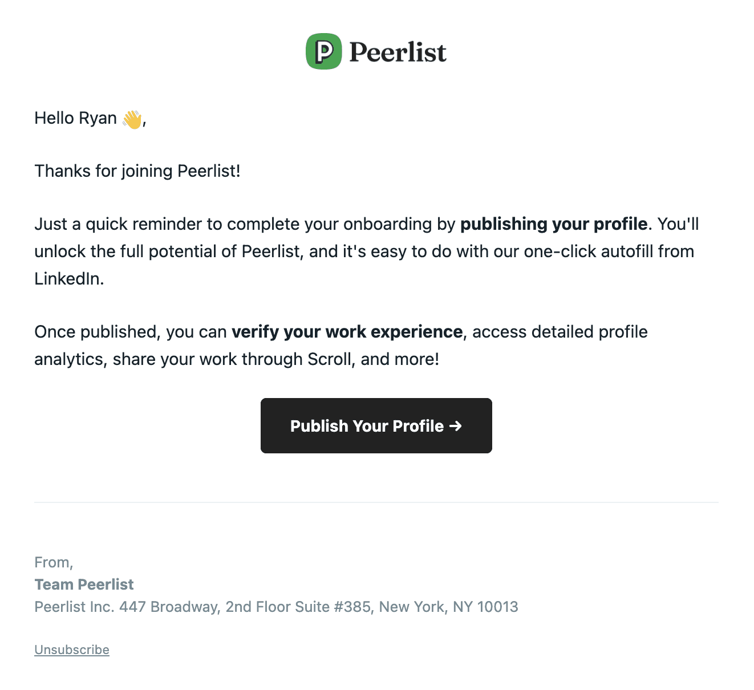Click the 'Hello Ryan' greeting line

coord(91,118)
